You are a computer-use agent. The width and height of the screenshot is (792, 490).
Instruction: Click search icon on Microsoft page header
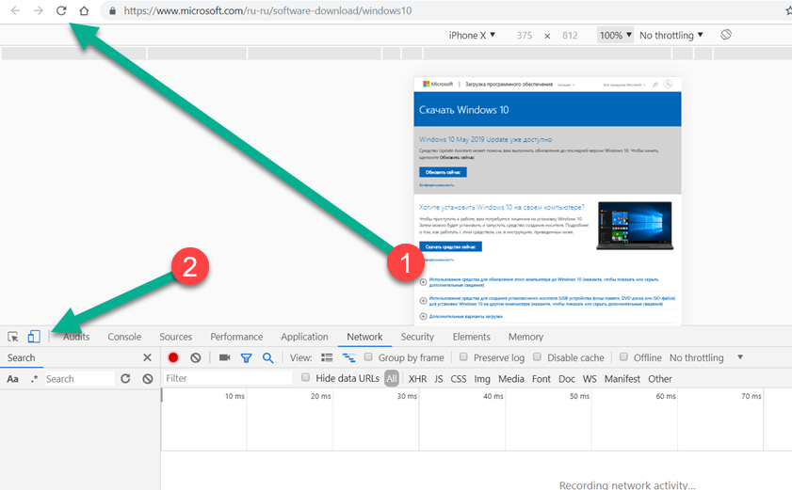[655, 85]
